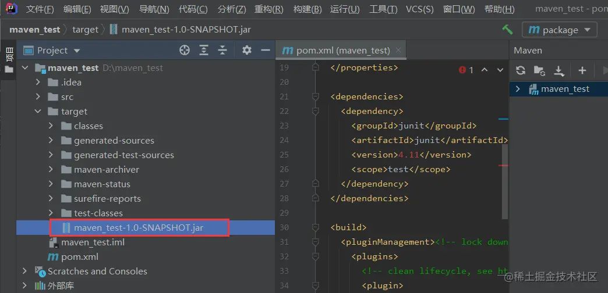Open the 分析(Z) menu
The height and width of the screenshot is (293, 608).
tap(232, 9)
